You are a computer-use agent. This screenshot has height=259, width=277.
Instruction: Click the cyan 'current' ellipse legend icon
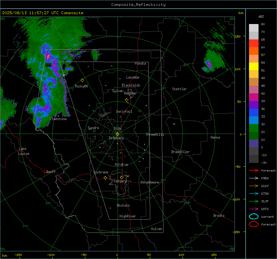[254, 217]
